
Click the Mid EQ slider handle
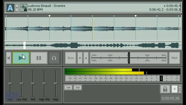click(x=33, y=83)
